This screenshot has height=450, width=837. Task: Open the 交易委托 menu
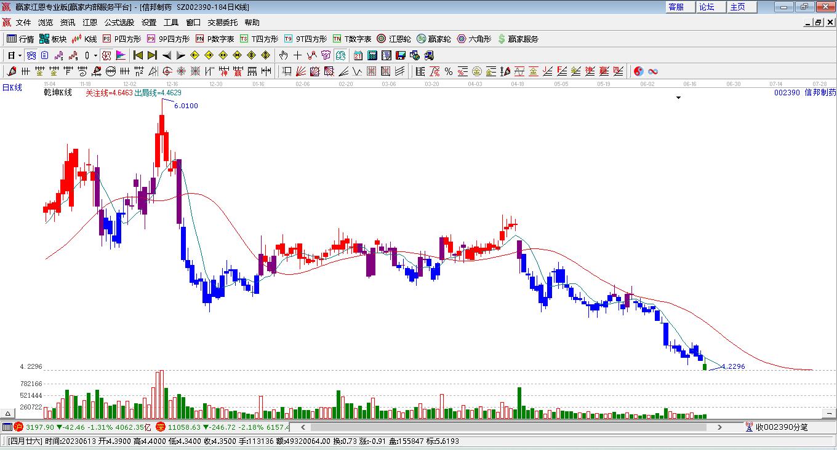pyautogui.click(x=223, y=22)
